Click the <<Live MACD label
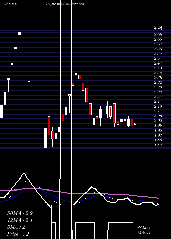 pyautogui.click(x=144, y=230)
